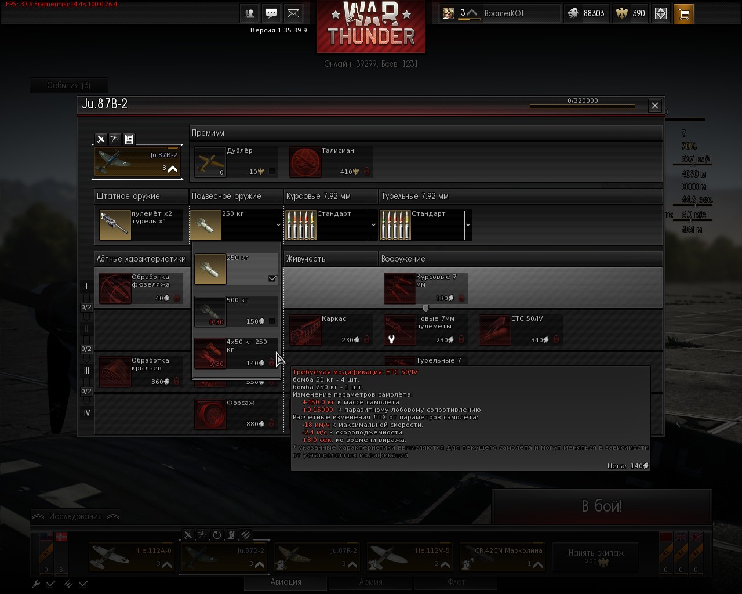The image size is (742, 594).
Task: Expand the Турельные 7.92 мм Стандарт dropdown
Action: [x=468, y=225]
